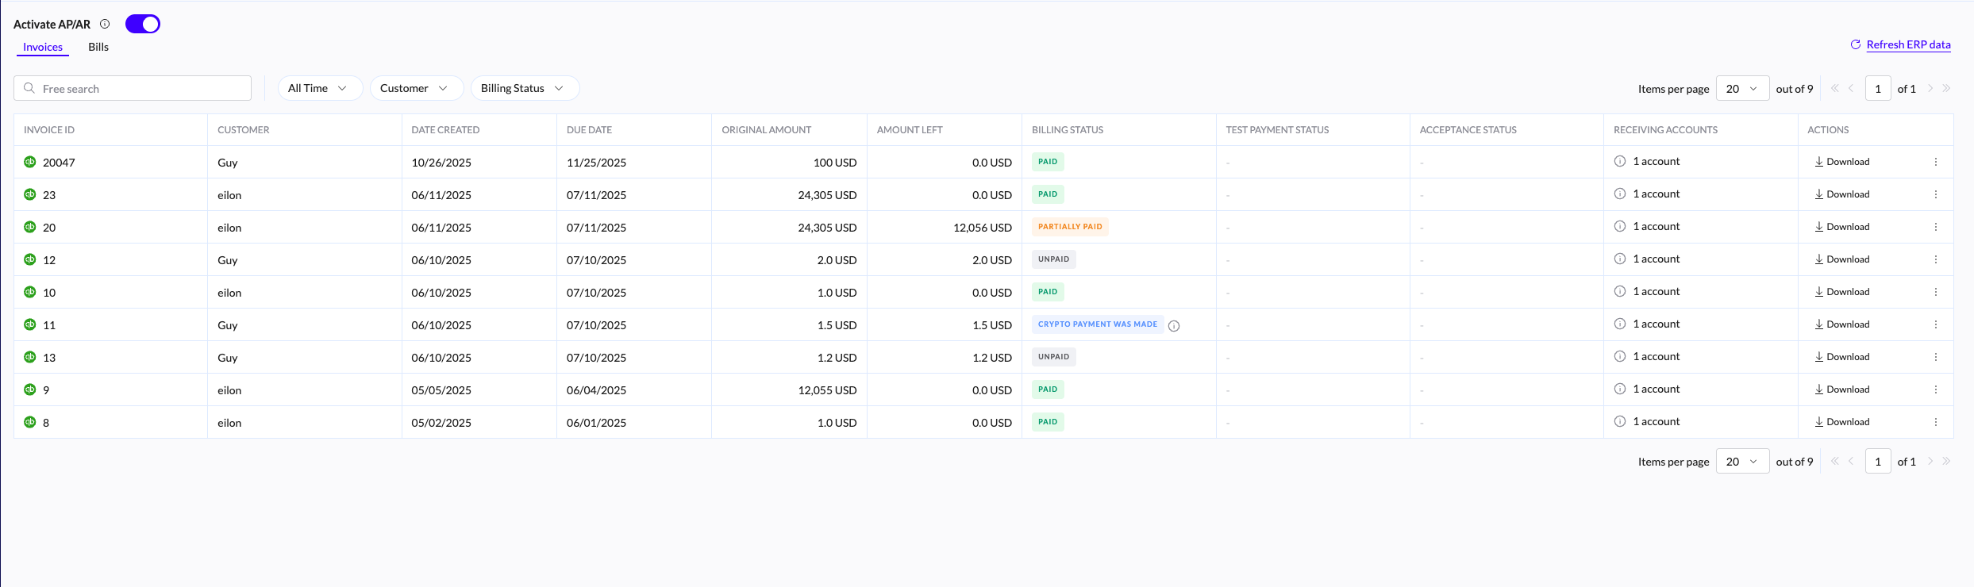This screenshot has width=1974, height=587.
Task: Click the top next page arrow
Action: pos(1930,88)
